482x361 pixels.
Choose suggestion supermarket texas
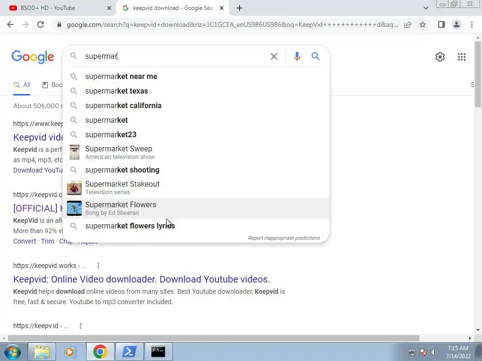[x=196, y=91]
